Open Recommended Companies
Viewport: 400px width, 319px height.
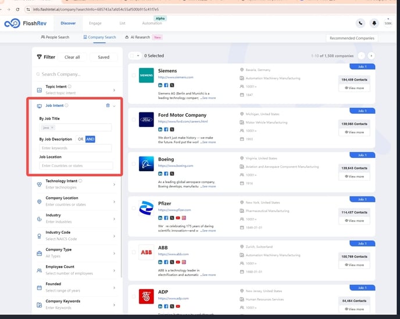pos(352,38)
